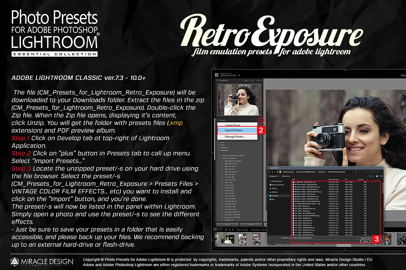Screen dimensions: 406x270
Task: Toggle the preview pane icon in dialog
Action: click(377, 176)
